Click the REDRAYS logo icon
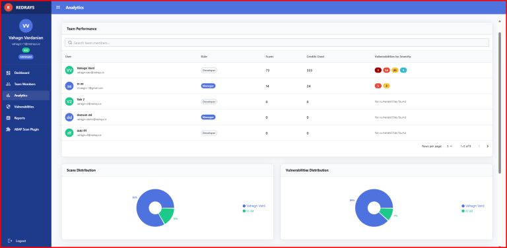The image size is (507, 248). (x=9, y=7)
